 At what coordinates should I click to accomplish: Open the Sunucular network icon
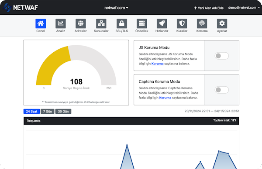click(x=101, y=24)
